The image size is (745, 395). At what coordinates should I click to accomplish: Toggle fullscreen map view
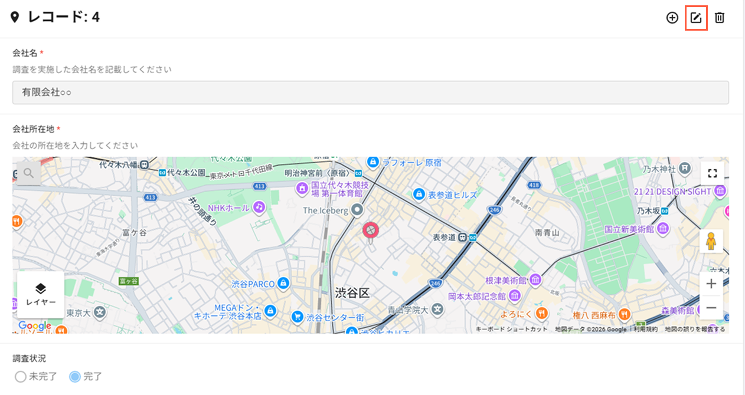click(x=712, y=173)
